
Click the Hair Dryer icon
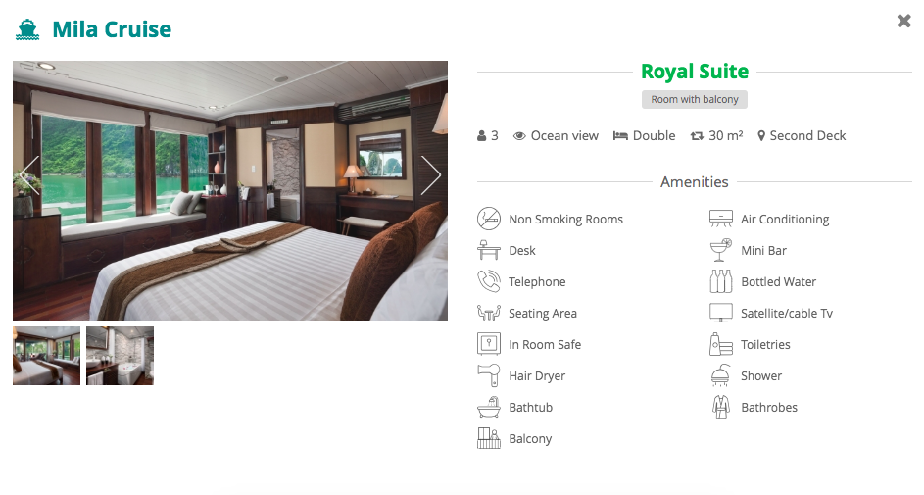489,375
